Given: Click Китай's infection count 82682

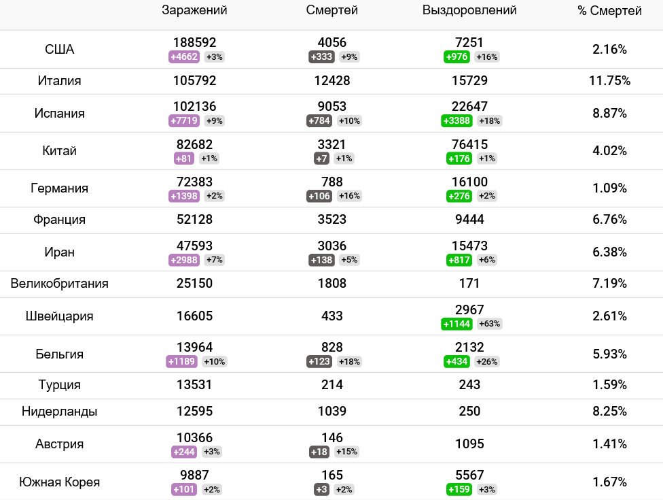Looking at the screenshot, I should pyautogui.click(x=194, y=145).
